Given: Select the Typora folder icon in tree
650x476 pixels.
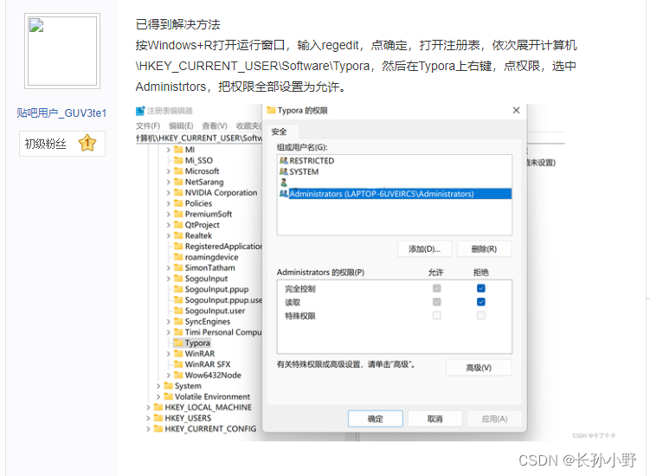Looking at the screenshot, I should [x=178, y=343].
